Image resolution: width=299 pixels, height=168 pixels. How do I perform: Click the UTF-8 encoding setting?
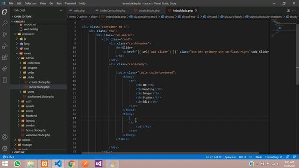(x=242, y=157)
